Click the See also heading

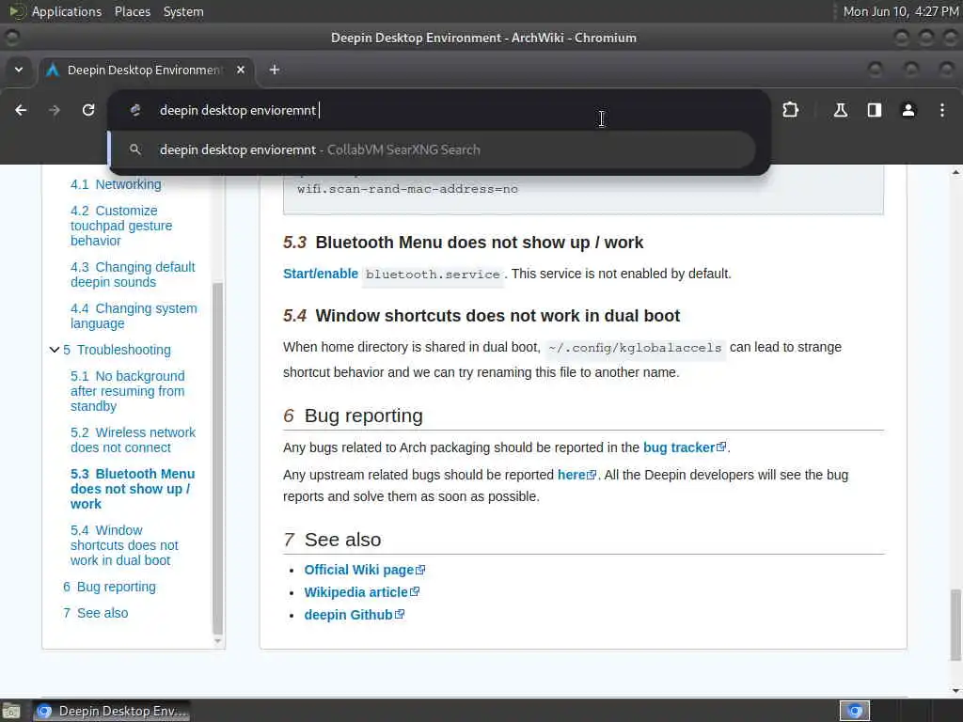point(342,540)
